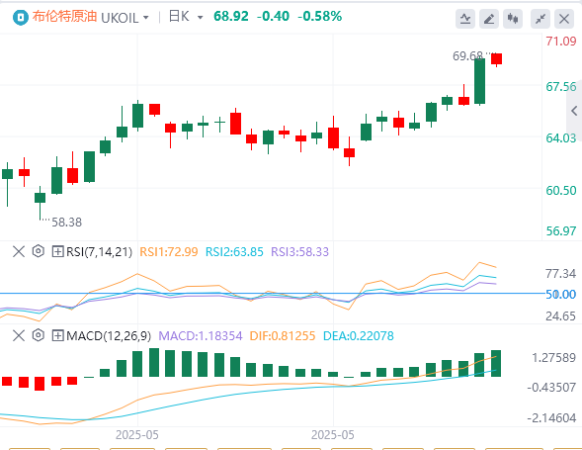Expand the right side panel chevron
The height and width of the screenshot is (450, 582).
click(574, 111)
